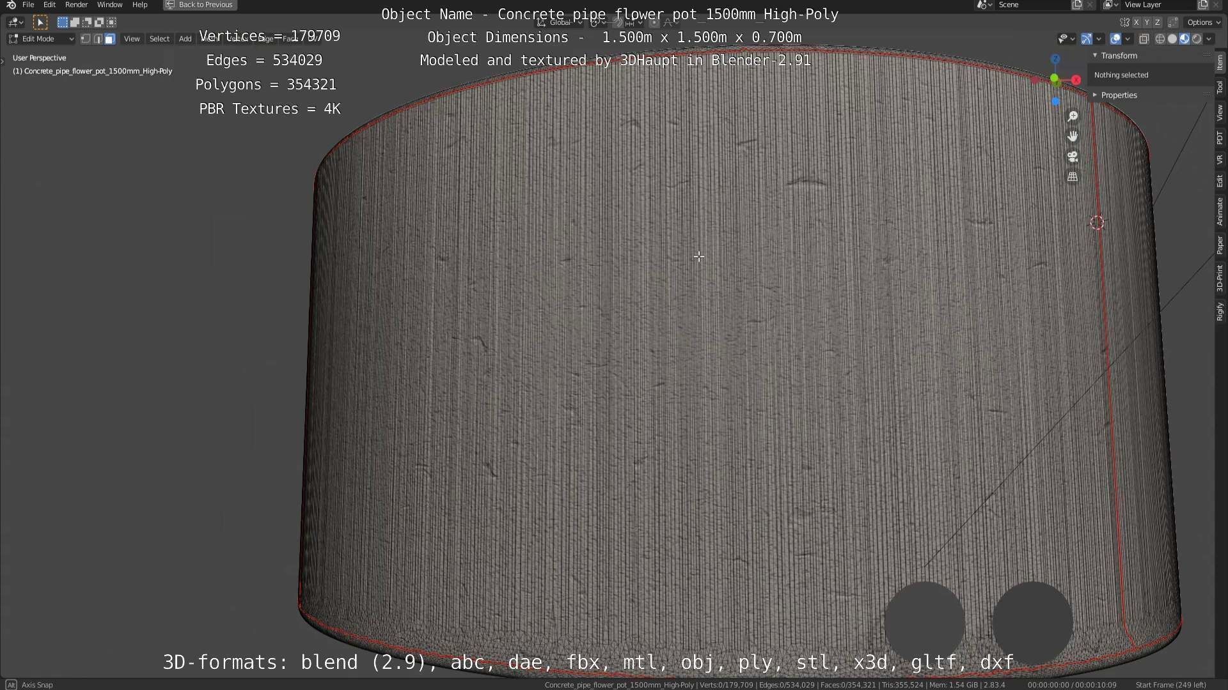Switch to edge select mode
The height and width of the screenshot is (690, 1228).
[97, 39]
